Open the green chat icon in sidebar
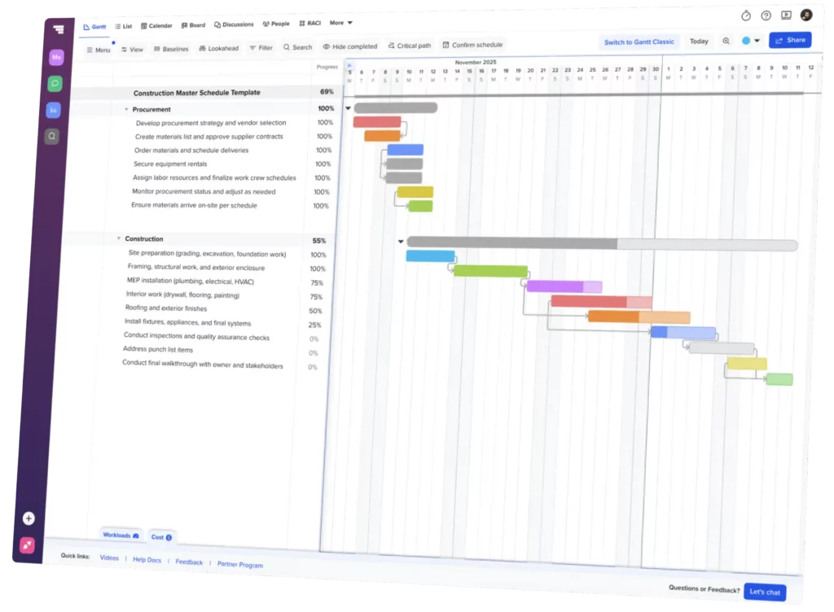 pyautogui.click(x=55, y=83)
